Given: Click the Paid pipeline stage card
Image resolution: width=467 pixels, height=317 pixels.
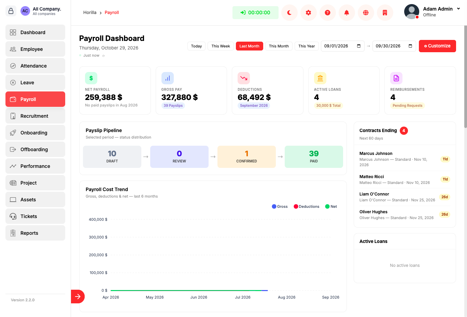Looking at the screenshot, I should (314, 157).
